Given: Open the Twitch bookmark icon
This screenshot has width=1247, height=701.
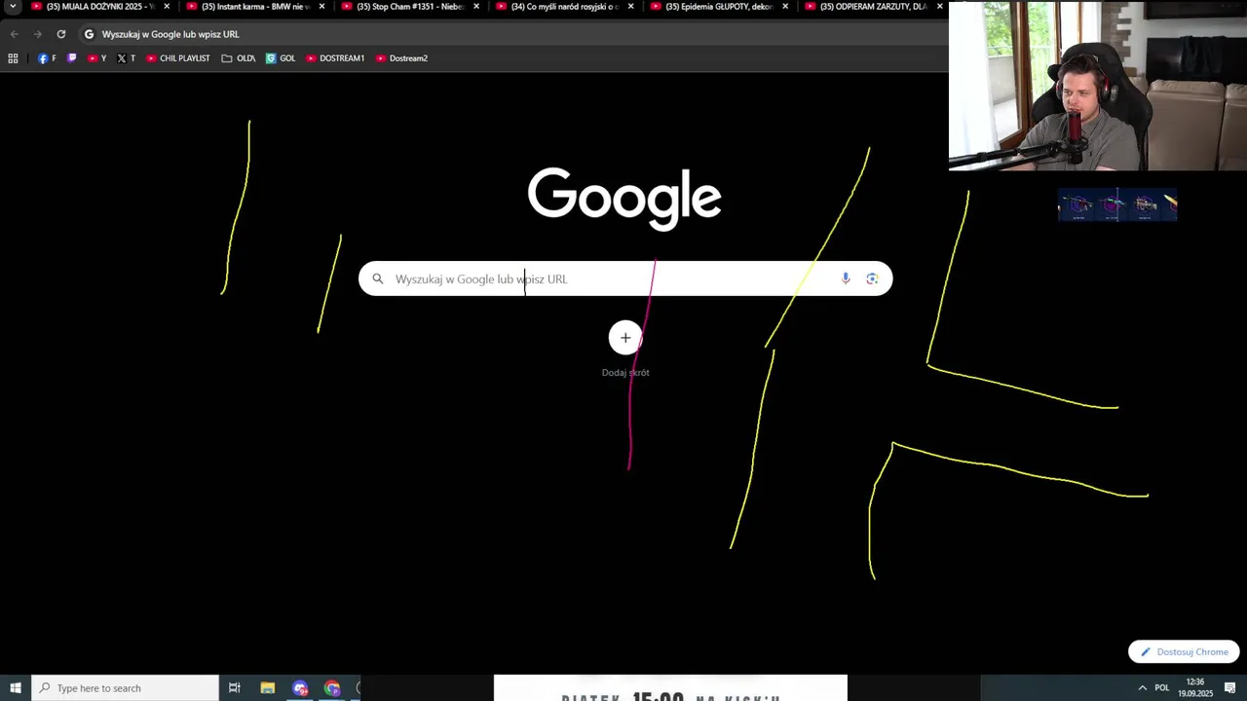Looking at the screenshot, I should (71, 58).
